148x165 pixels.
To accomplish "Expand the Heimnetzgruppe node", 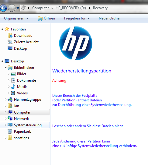I will pos(5,100).
